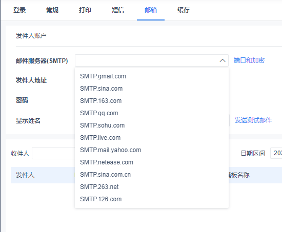Click the 收件人 search input field
The image size is (282, 232).
[54, 153]
